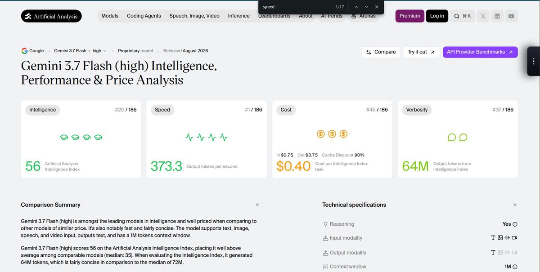Click the greyed output modality video icon

click(514, 252)
